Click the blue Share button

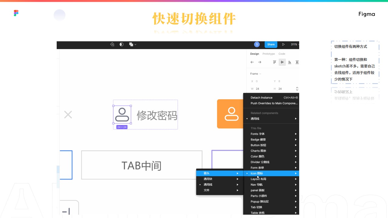click(271, 45)
